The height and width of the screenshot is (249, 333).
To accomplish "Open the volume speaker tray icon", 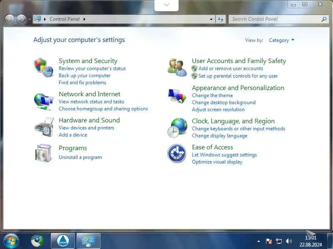I will click(288, 241).
